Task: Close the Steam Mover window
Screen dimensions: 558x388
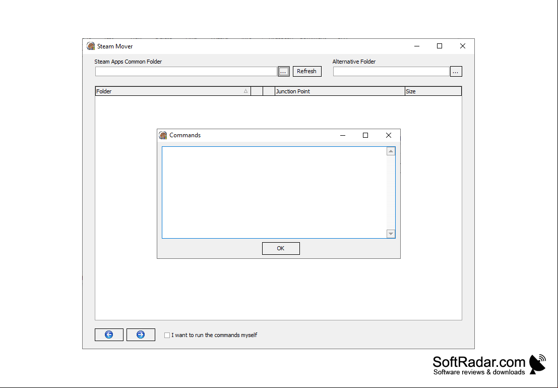Action: tap(463, 46)
